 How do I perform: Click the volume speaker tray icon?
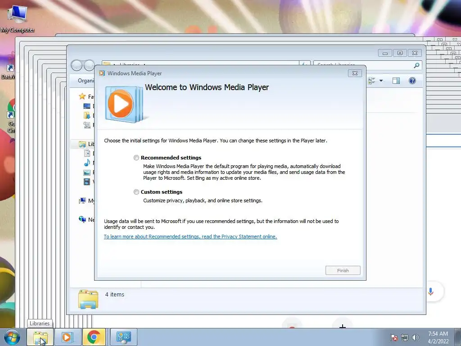[415, 337]
